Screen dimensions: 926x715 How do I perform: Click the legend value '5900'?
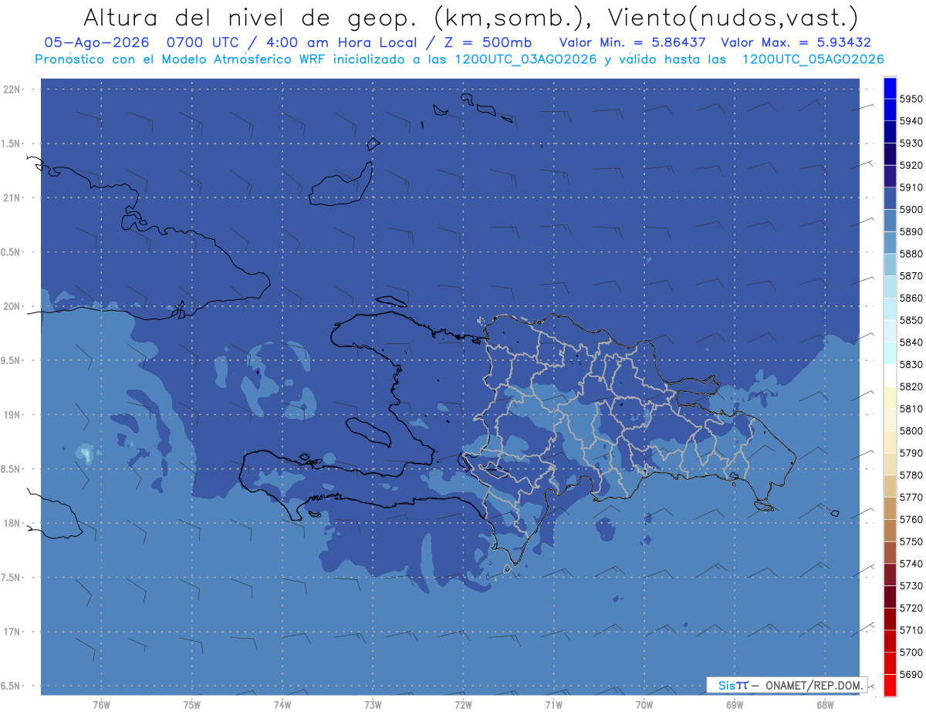click(x=911, y=210)
